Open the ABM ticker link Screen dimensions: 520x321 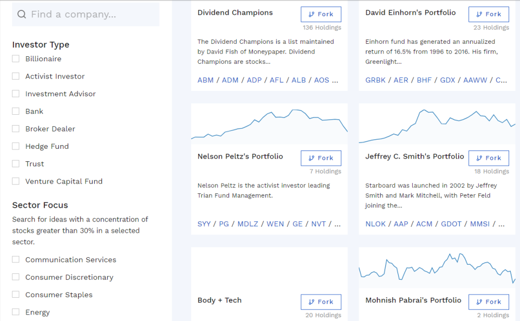click(205, 80)
